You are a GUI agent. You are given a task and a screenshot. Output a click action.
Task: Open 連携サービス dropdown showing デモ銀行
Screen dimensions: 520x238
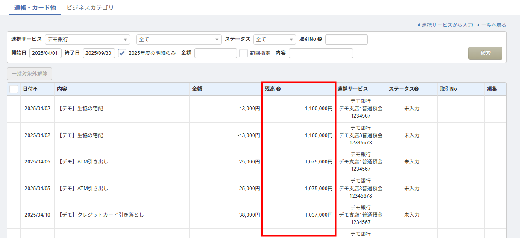(x=87, y=40)
